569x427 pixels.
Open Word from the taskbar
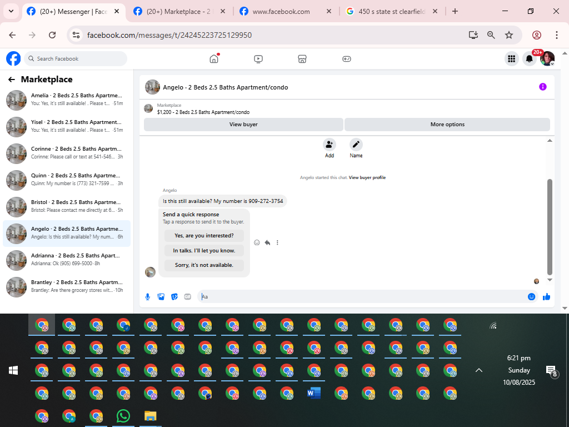(314, 393)
